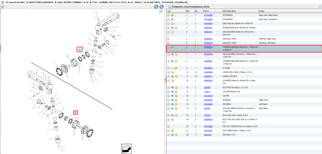Click box icon on NUT M20 row
The height and width of the screenshot is (154, 322).
click(x=176, y=135)
